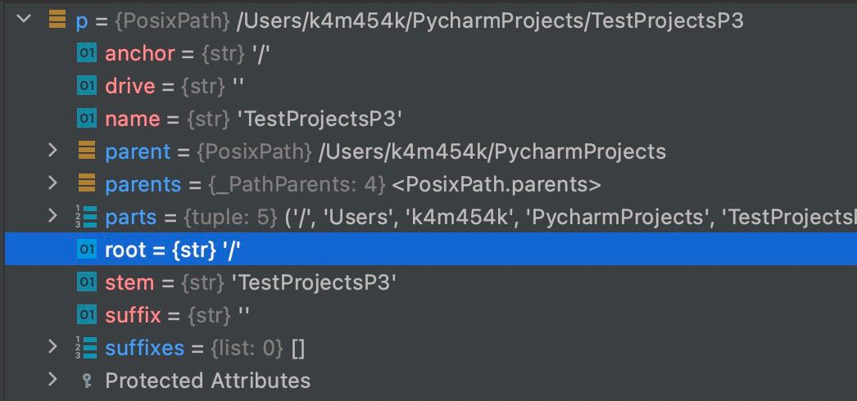This screenshot has height=401, width=857.
Task: Collapse the p PosixPath variable node
Action: (23, 20)
